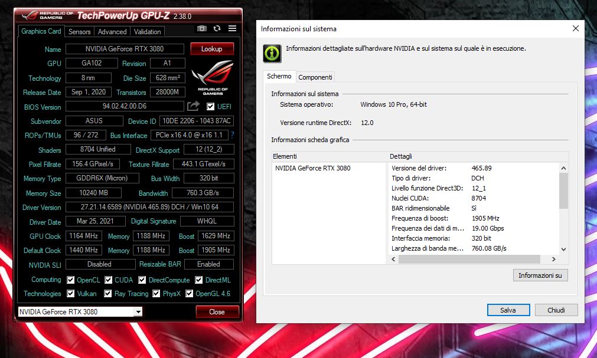This screenshot has width=597, height=358.
Task: Toggle the CUDA checkbox
Action: click(109, 280)
